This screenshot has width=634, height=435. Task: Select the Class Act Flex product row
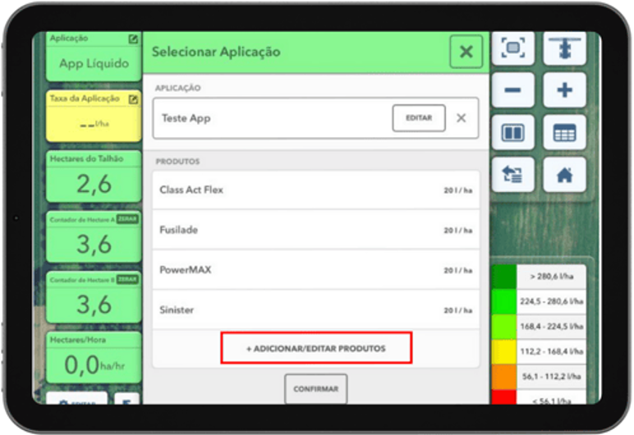coord(315,190)
